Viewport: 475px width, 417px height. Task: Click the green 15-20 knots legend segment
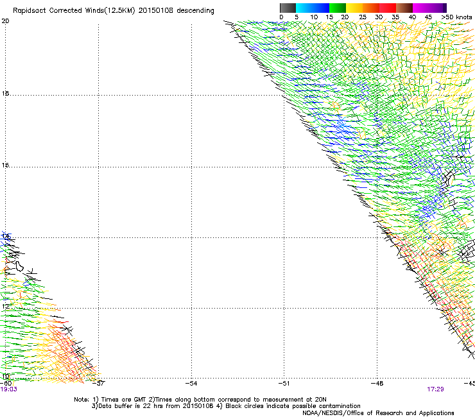tap(338, 8)
